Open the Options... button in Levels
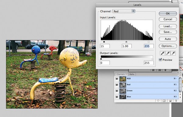This screenshot has width=183, height=117. (x=168, y=46)
